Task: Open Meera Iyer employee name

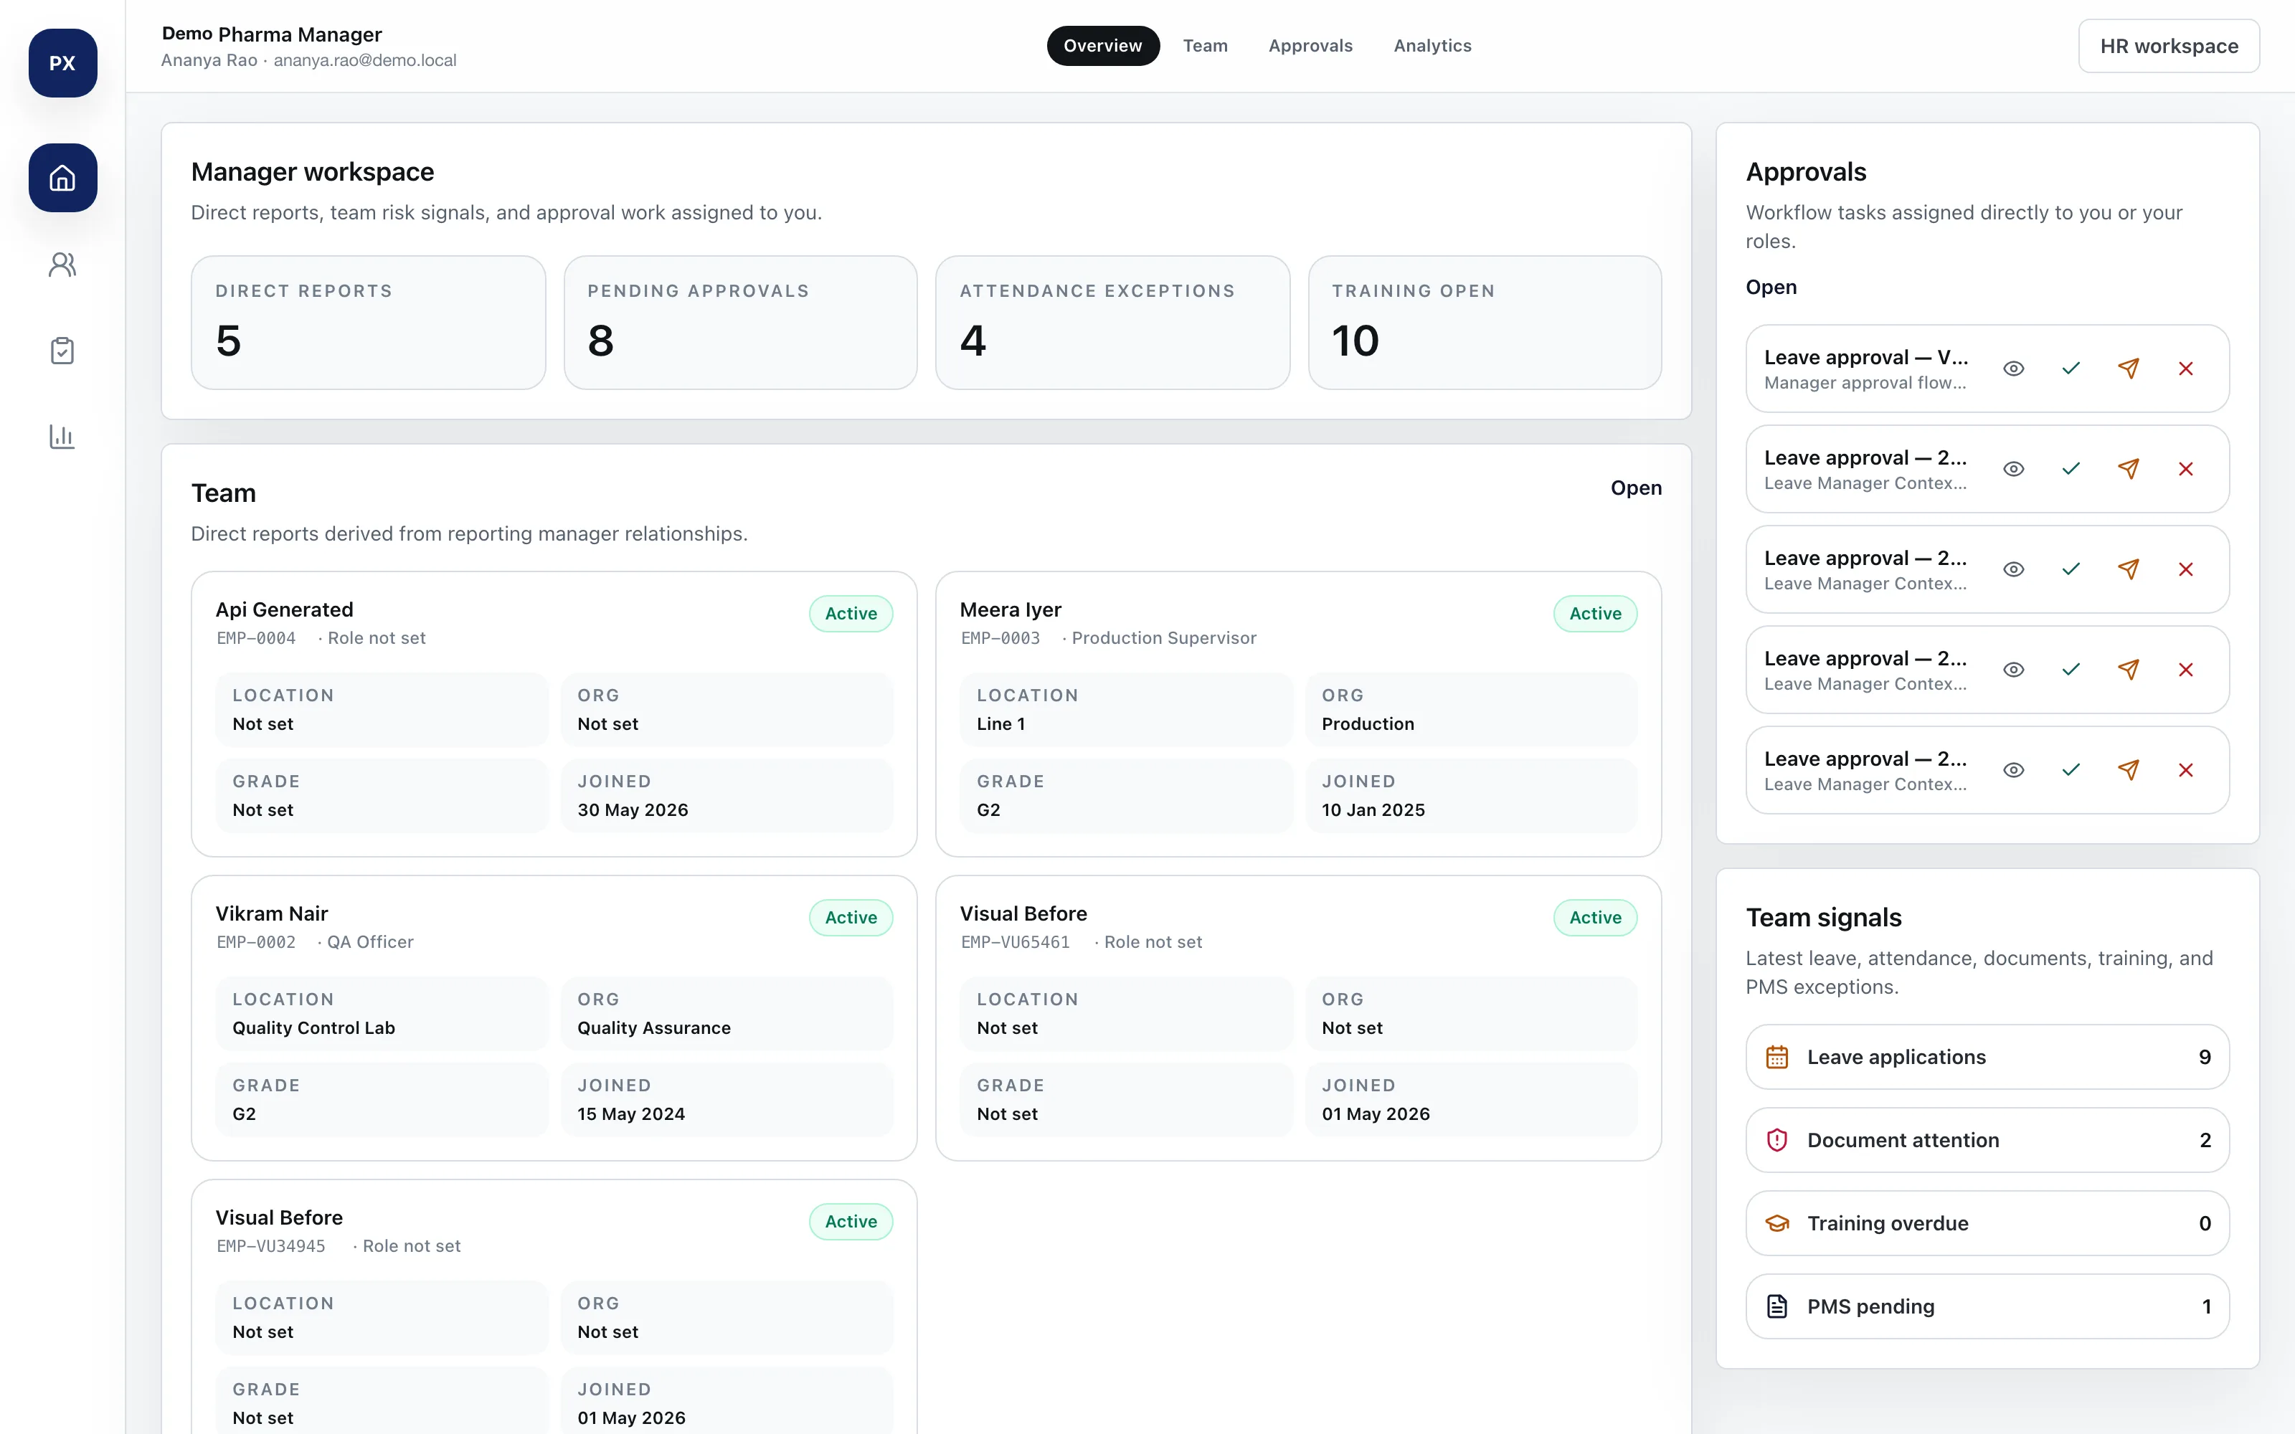Action: (1011, 610)
